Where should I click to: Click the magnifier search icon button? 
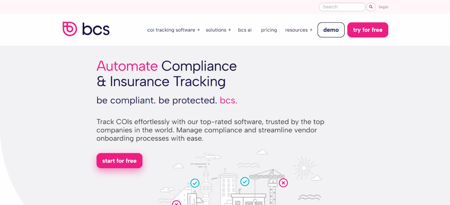click(x=371, y=7)
